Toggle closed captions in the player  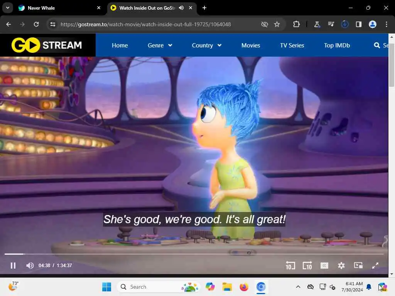pos(324,266)
